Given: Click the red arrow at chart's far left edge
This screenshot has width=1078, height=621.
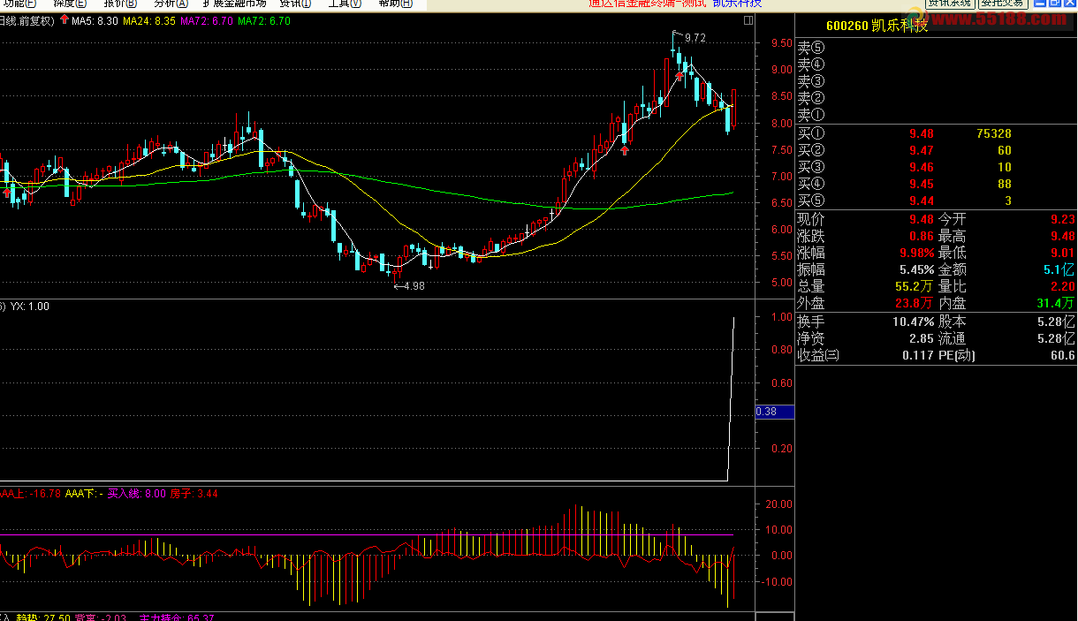Looking at the screenshot, I should tap(7, 192).
